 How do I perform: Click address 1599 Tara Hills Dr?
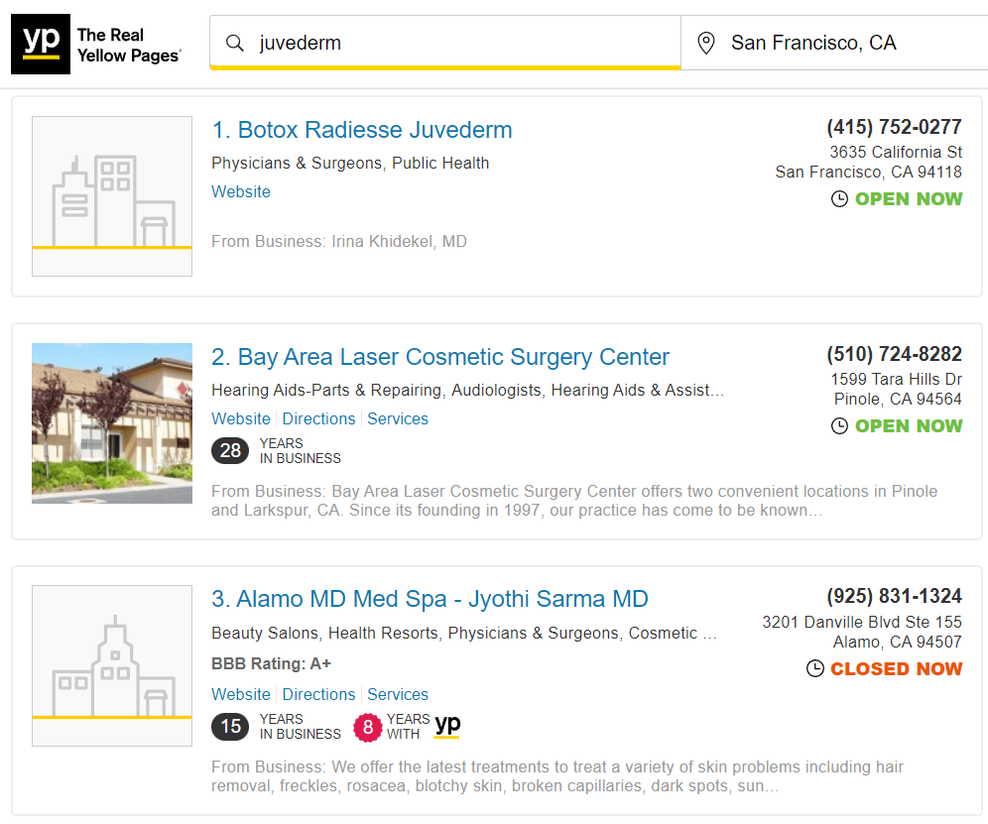[x=896, y=379]
